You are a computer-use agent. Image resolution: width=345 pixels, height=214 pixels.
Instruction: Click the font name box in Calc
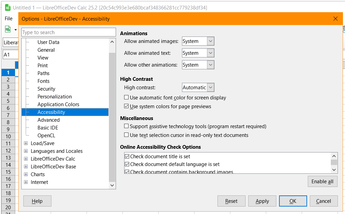pyautogui.click(x=10, y=43)
